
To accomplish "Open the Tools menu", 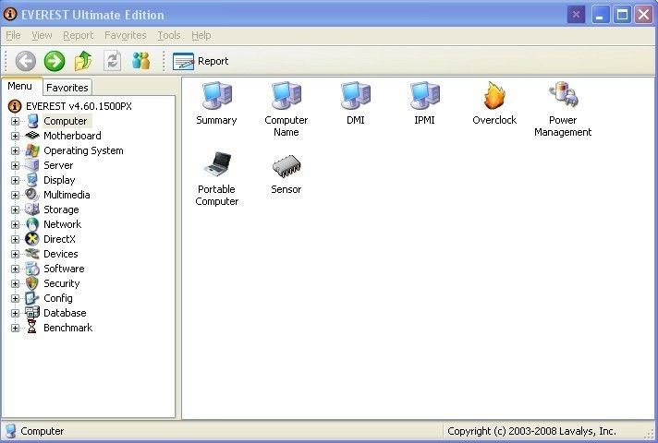I will coord(169,35).
